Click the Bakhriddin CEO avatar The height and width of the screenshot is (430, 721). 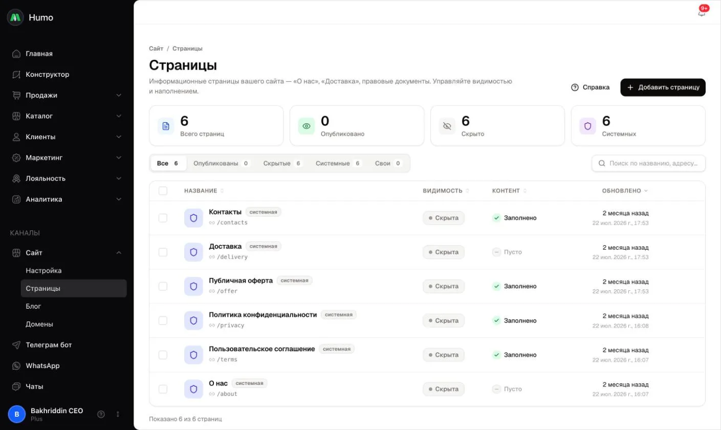pyautogui.click(x=17, y=414)
